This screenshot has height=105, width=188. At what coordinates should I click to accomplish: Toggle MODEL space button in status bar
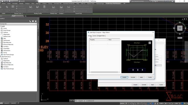click(x=122, y=104)
